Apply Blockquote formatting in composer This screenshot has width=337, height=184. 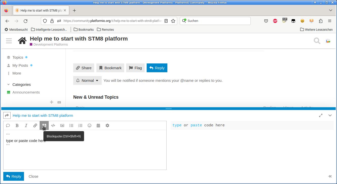pos(44,125)
